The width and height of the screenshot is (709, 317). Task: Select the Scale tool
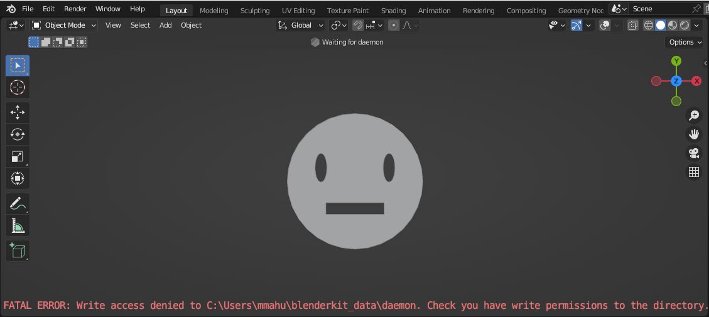18,156
